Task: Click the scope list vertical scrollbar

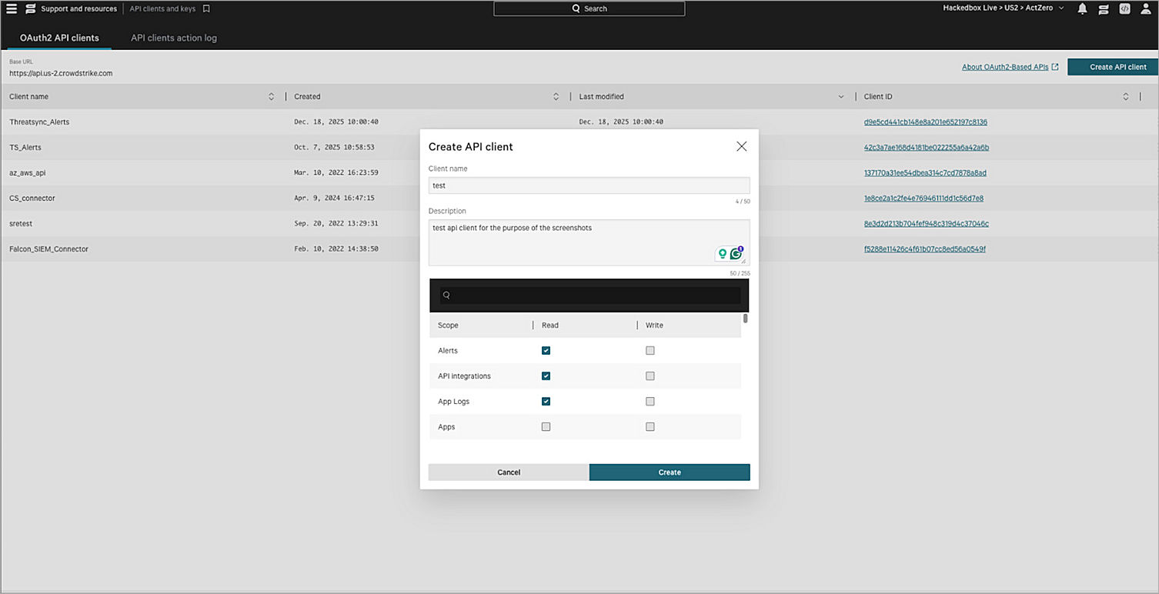Action: point(745,318)
